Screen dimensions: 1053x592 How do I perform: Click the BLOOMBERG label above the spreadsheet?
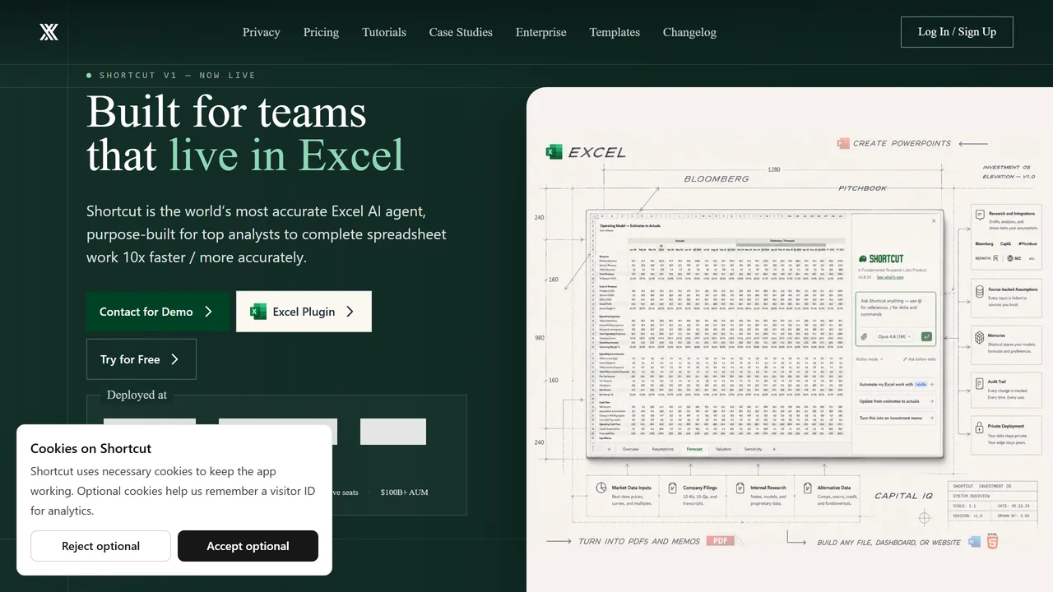(x=717, y=178)
